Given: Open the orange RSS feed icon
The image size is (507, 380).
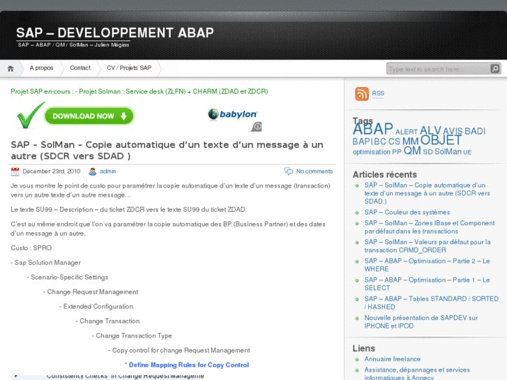Looking at the screenshot, I should pos(362,94).
